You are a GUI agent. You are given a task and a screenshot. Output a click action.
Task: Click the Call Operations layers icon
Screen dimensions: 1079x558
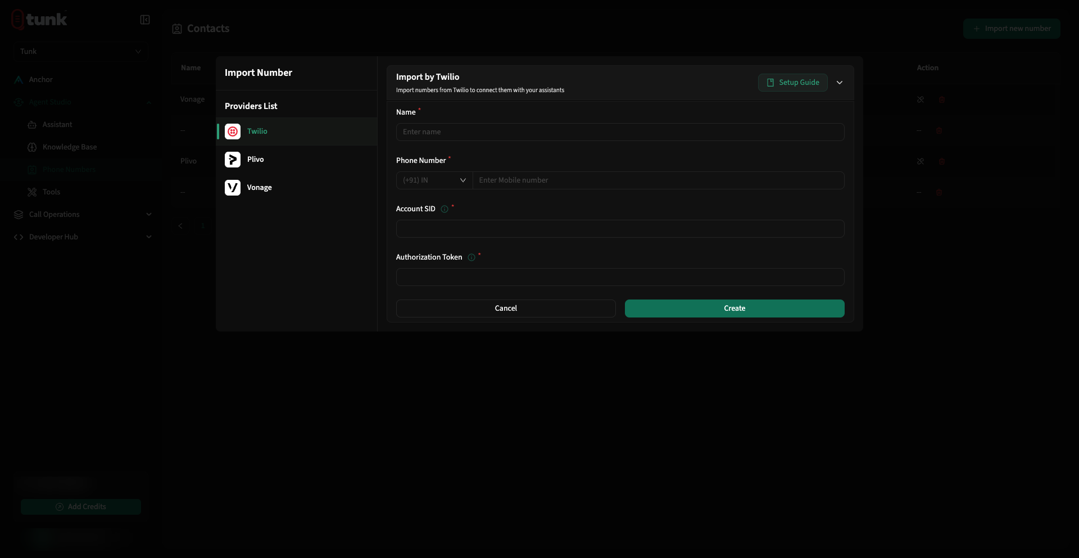tap(19, 215)
